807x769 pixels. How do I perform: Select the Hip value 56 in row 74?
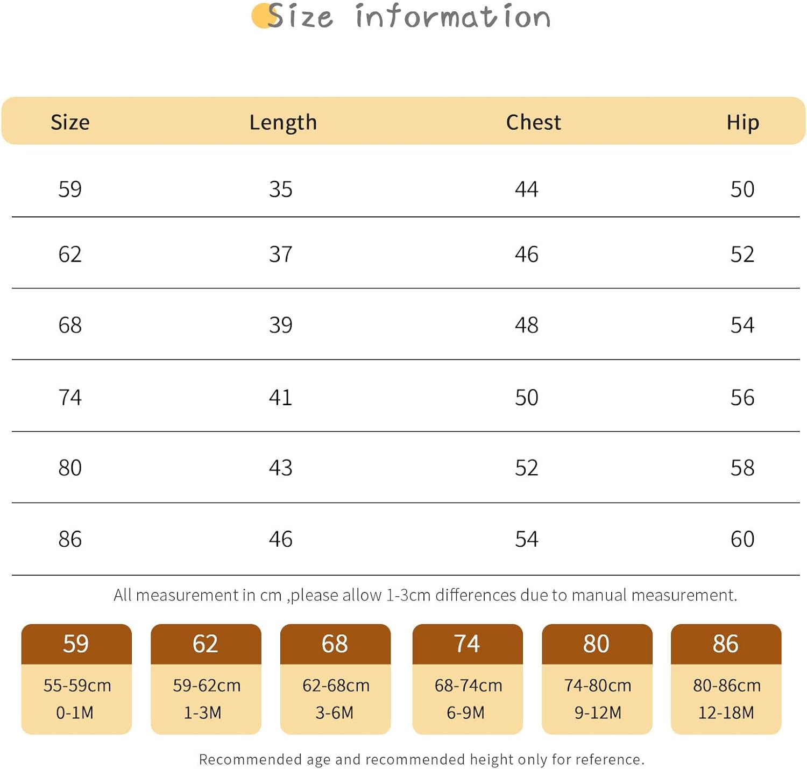[742, 398]
